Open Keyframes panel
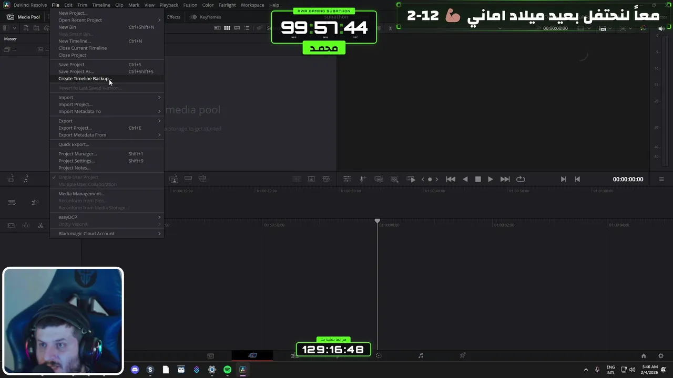The height and width of the screenshot is (378, 673). [x=206, y=17]
